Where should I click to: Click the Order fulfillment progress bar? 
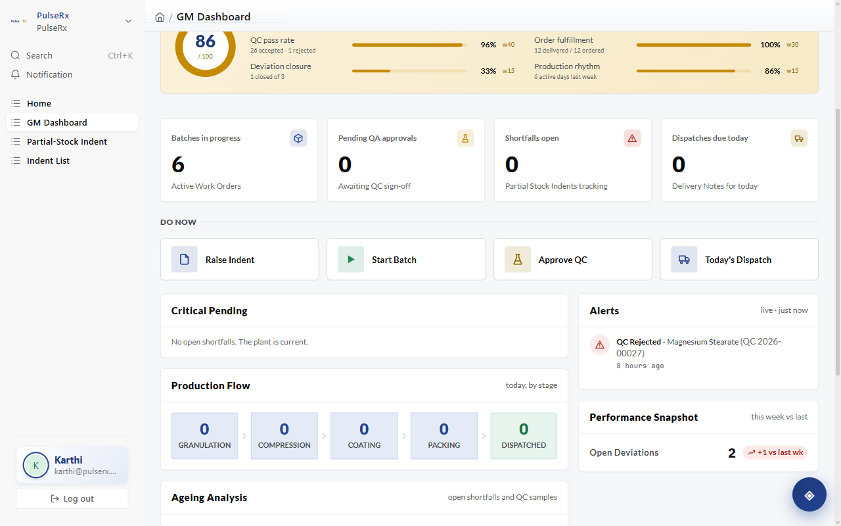pos(694,45)
